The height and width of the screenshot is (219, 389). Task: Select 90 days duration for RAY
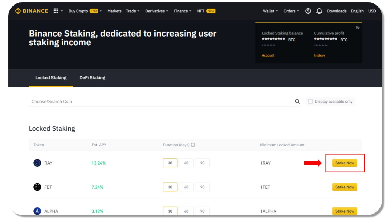202,163
